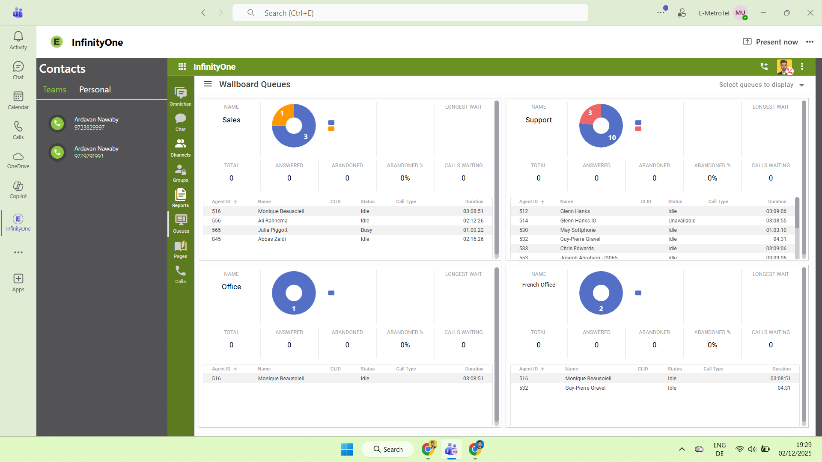The image size is (822, 462).
Task: Click the red legend swatch in Support
Action: tap(638, 129)
